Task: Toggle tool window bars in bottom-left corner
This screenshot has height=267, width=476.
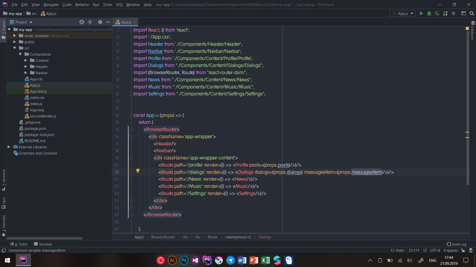Action: coord(3,250)
